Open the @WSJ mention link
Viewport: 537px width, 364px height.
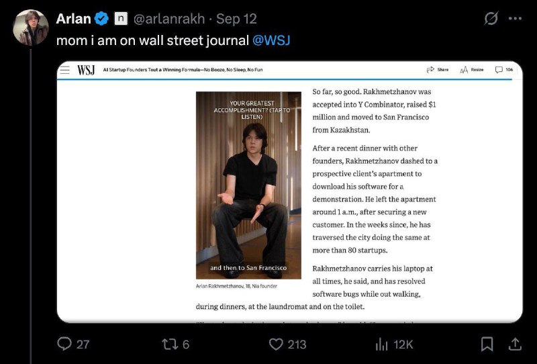tap(271, 40)
